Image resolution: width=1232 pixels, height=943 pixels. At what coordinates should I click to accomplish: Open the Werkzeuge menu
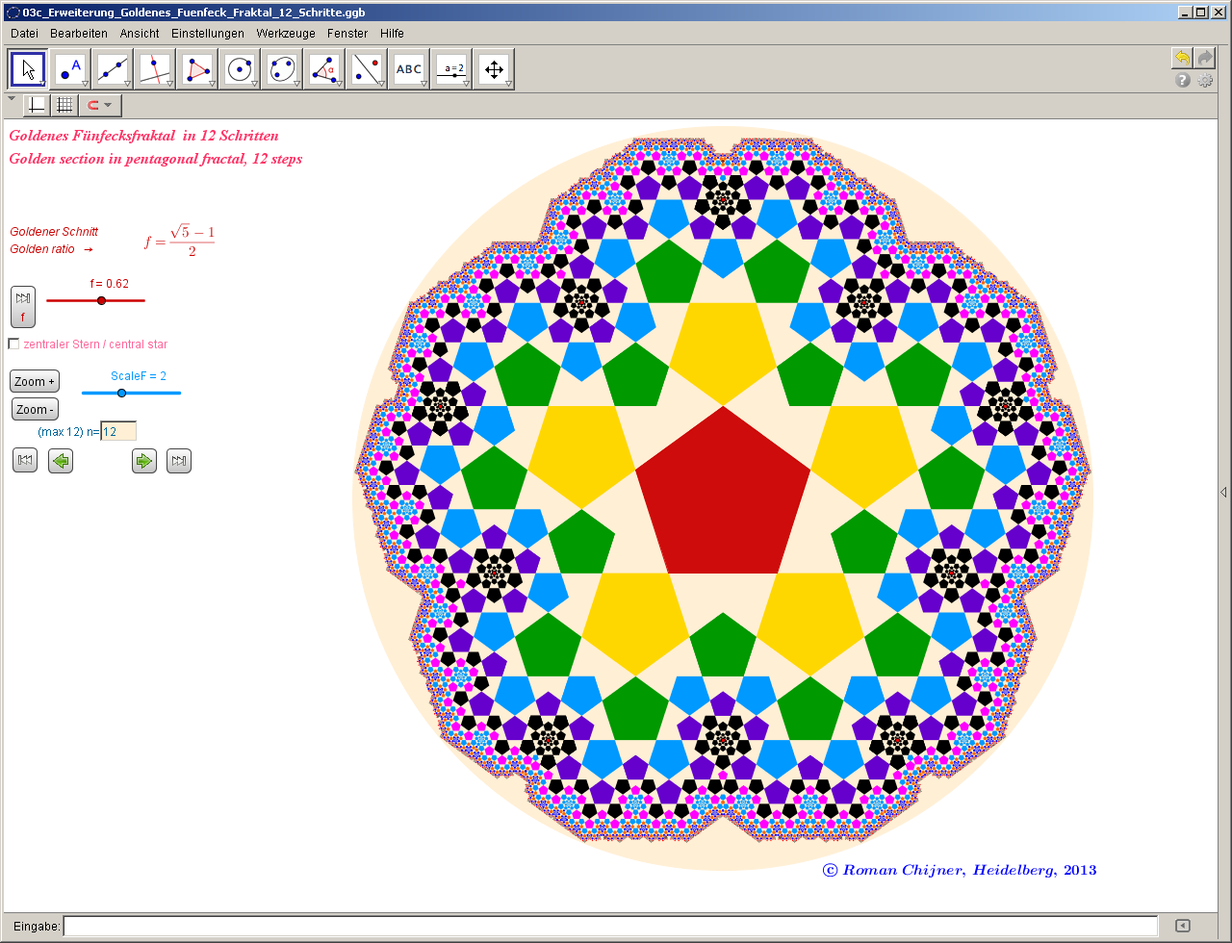point(285,33)
